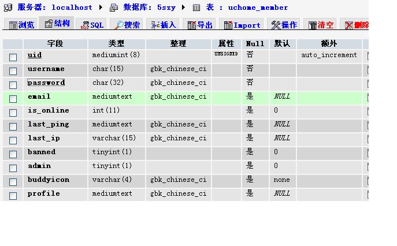Open the 搜索 (Search) tab
The image size is (397, 246).
(127, 25)
